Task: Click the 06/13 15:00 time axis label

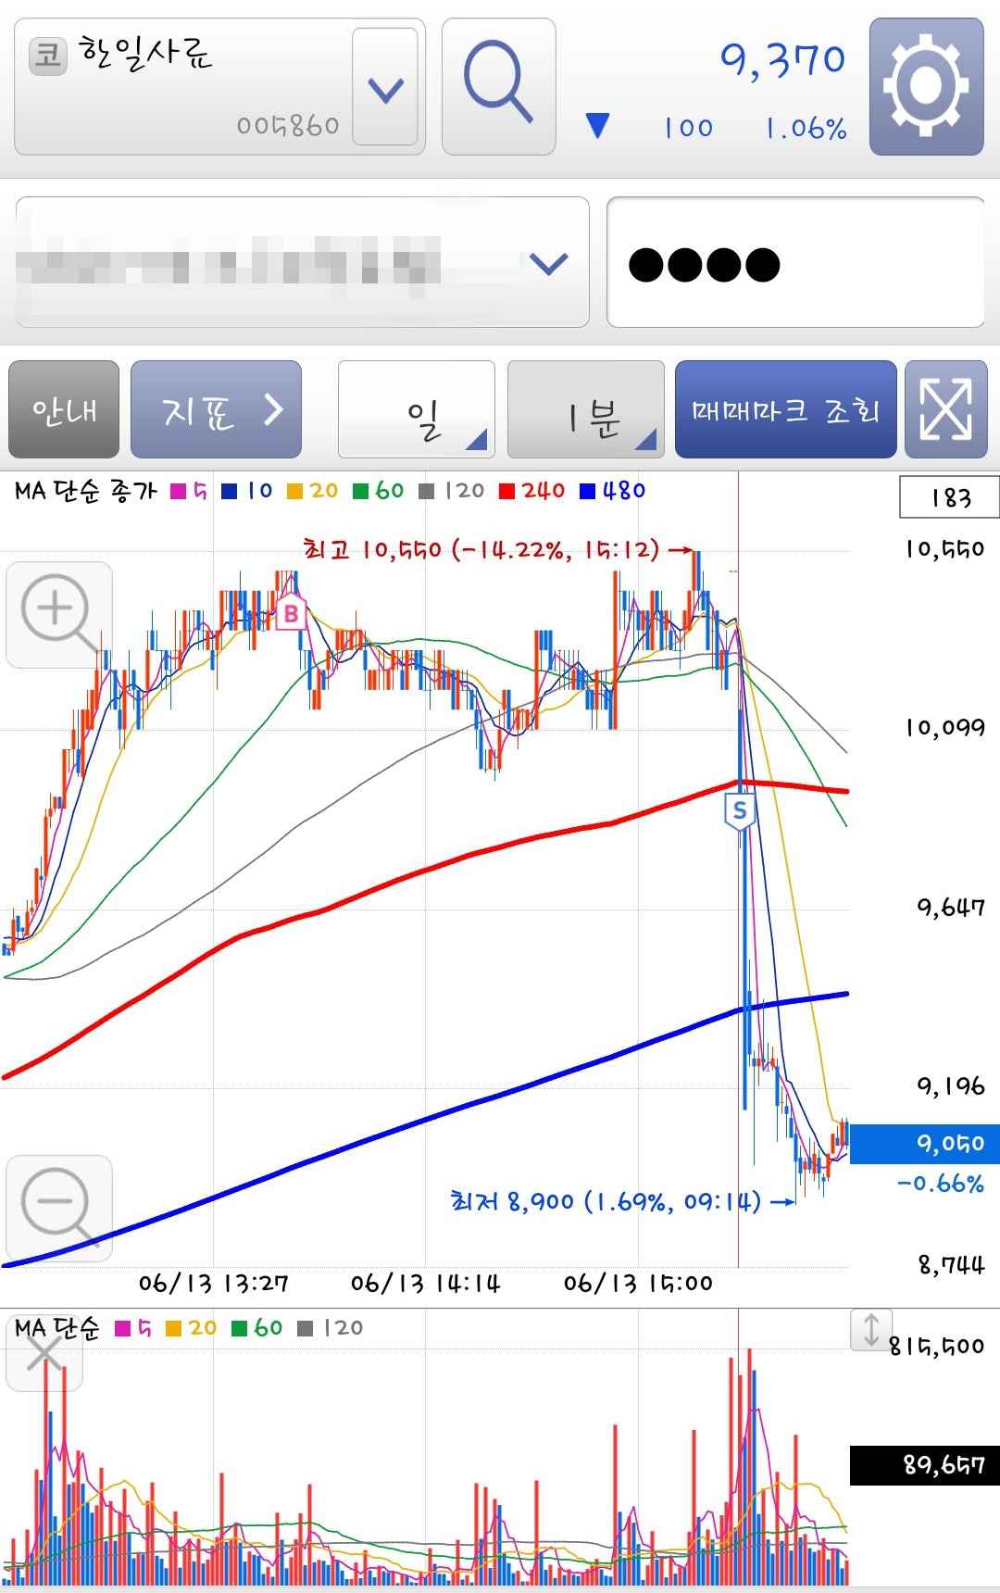Action: pyautogui.click(x=638, y=1284)
